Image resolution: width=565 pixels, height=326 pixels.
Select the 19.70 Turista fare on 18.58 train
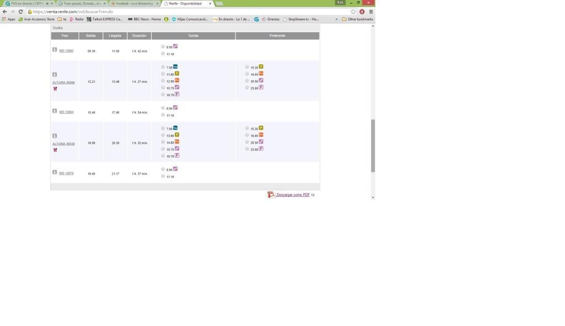[x=163, y=156]
